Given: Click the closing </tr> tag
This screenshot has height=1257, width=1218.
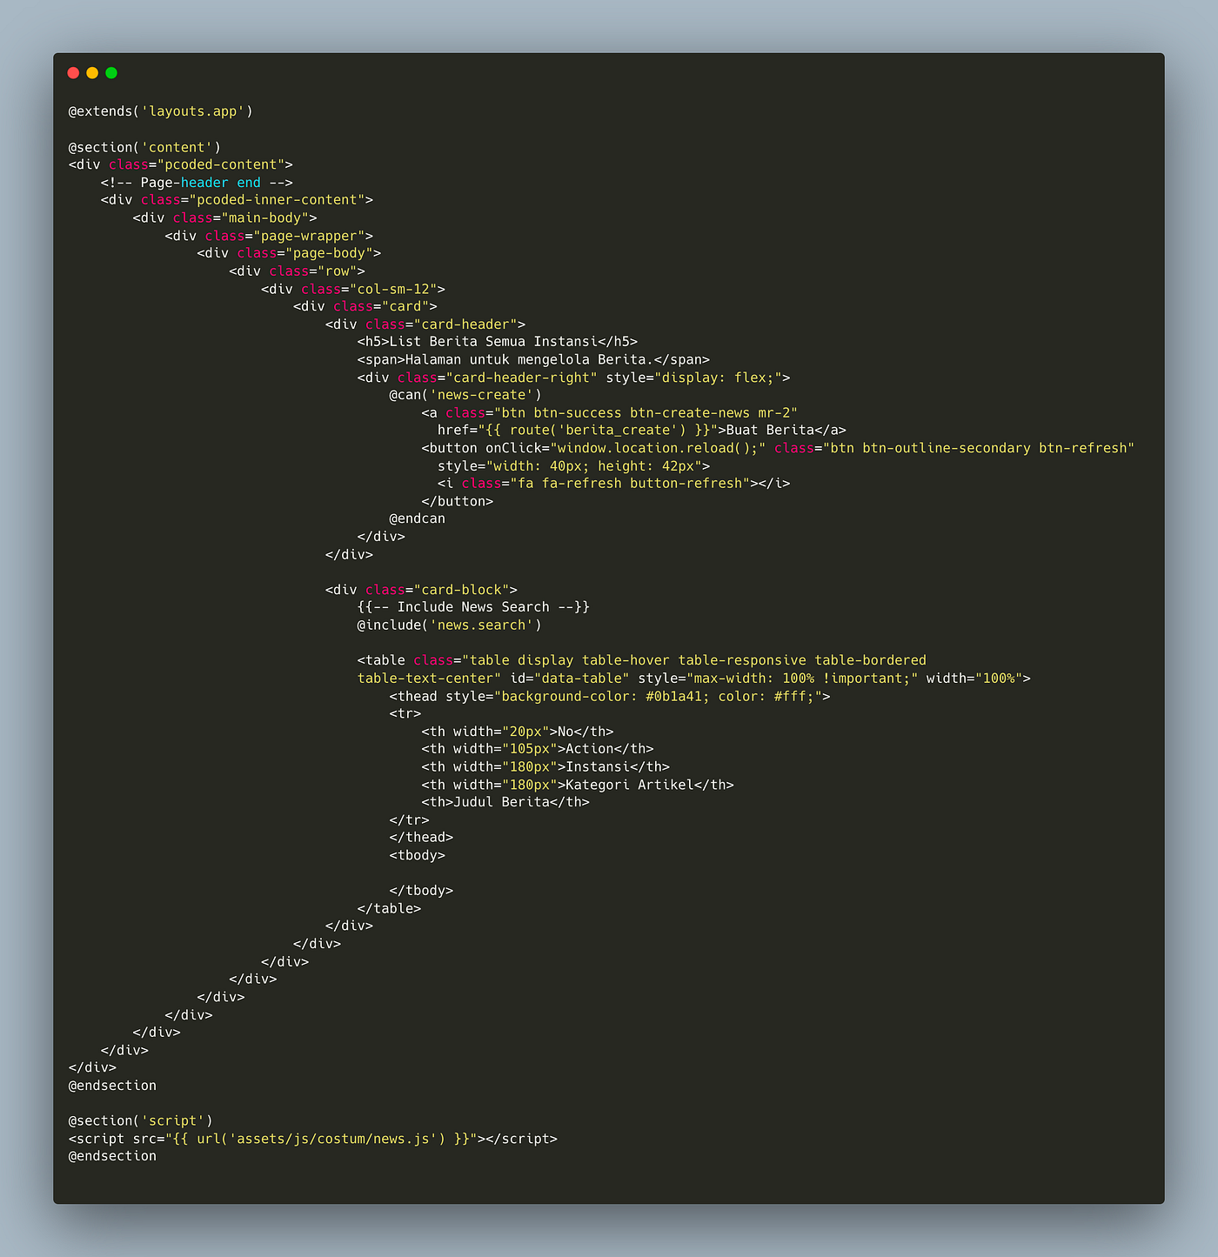Looking at the screenshot, I should (409, 819).
